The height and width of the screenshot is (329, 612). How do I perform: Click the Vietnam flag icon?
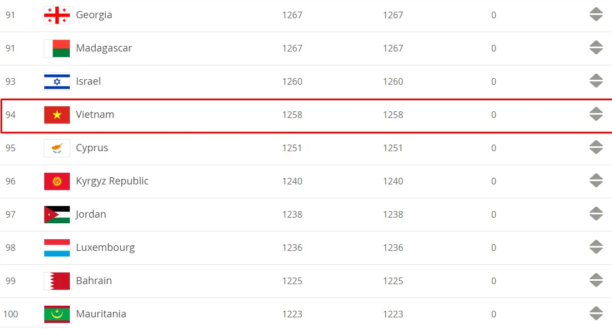pos(57,115)
